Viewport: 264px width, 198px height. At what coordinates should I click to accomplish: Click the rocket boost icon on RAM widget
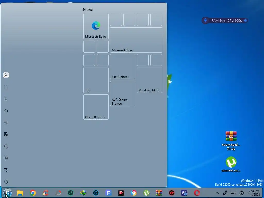point(205,20)
